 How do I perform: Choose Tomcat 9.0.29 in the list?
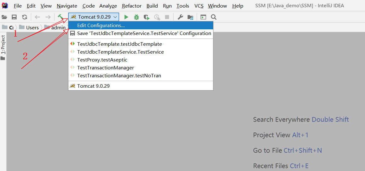point(93,86)
